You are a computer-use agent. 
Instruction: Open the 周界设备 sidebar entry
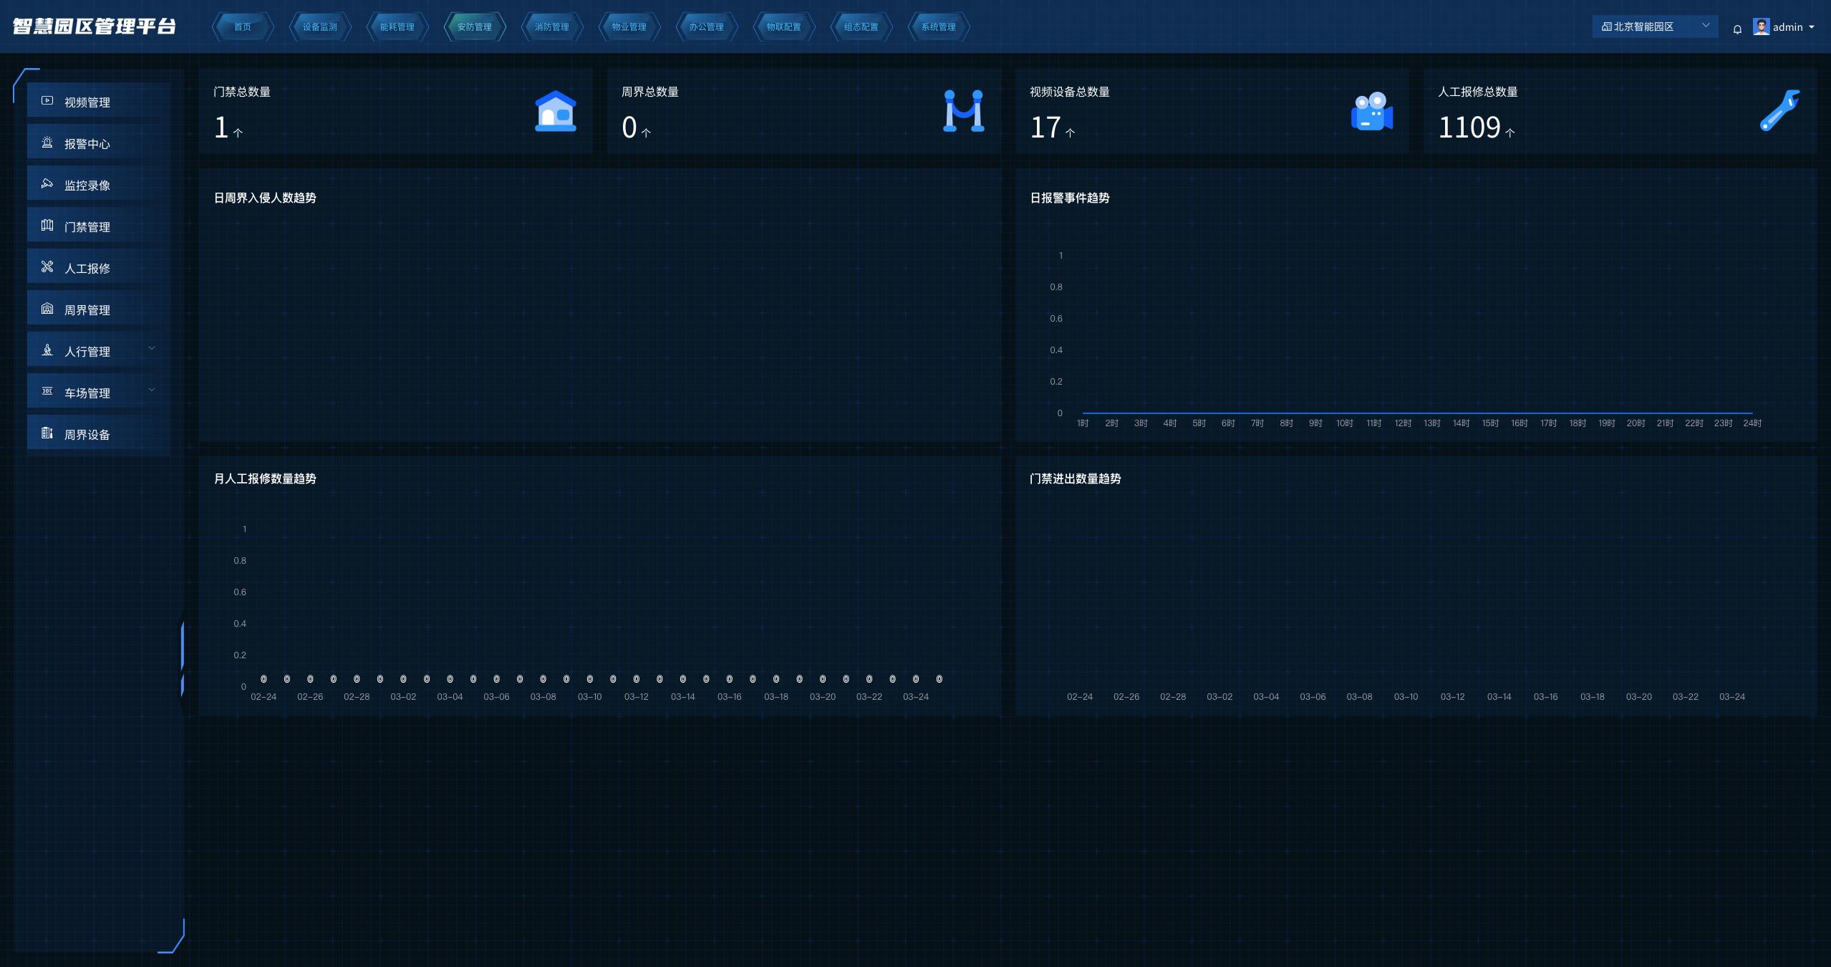point(87,435)
